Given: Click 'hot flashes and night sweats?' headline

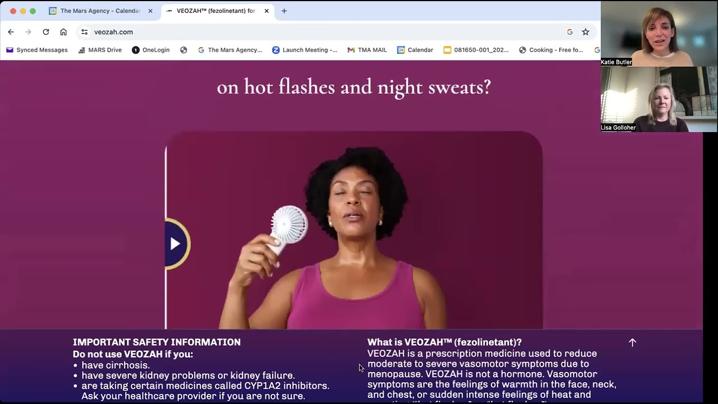Looking at the screenshot, I should pyautogui.click(x=354, y=87).
